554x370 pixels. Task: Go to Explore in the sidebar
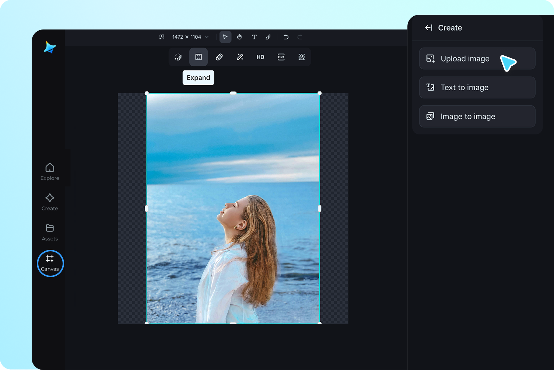point(50,172)
